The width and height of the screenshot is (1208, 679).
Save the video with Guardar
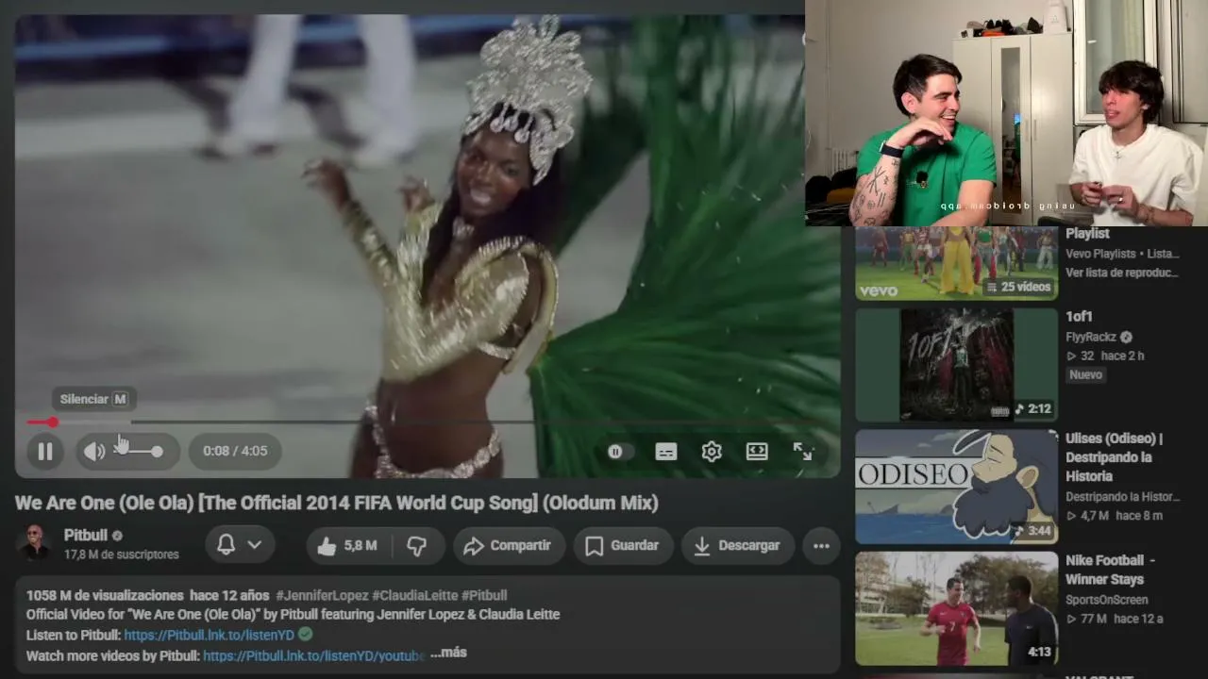tap(622, 545)
